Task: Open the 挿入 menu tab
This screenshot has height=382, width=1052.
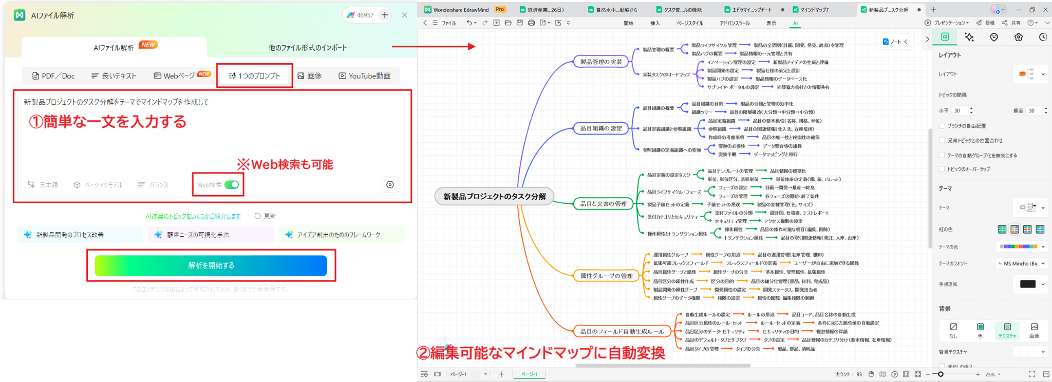Action: tap(655, 23)
